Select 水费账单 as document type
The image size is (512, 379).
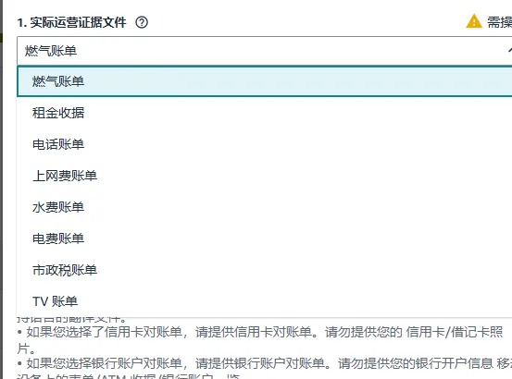[x=264, y=207]
